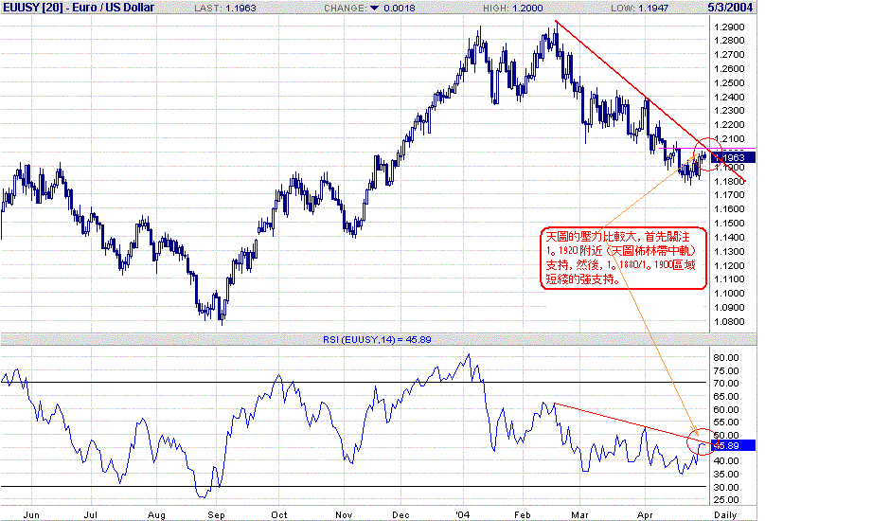Click the down arrow beside CHANGE
This screenshot has height=521, width=872.
[x=374, y=9]
